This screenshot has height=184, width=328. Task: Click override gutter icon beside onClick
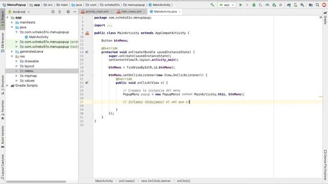click(87, 83)
